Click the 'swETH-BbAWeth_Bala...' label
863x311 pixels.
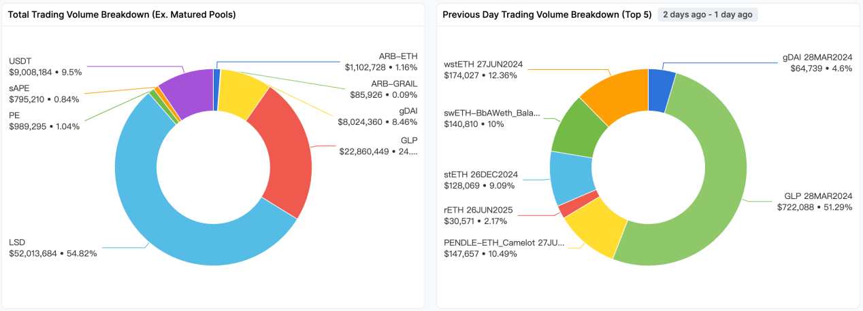pyautogui.click(x=492, y=113)
